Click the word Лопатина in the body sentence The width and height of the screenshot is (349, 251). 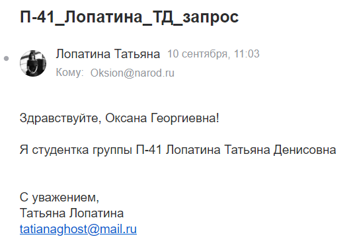coord(193,149)
